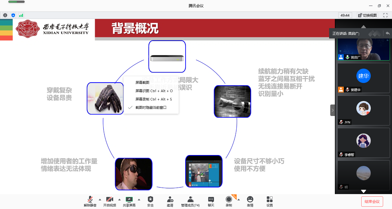The height and width of the screenshot is (209, 392).
Task: Open the blue security shield icon
Action: 13,15
